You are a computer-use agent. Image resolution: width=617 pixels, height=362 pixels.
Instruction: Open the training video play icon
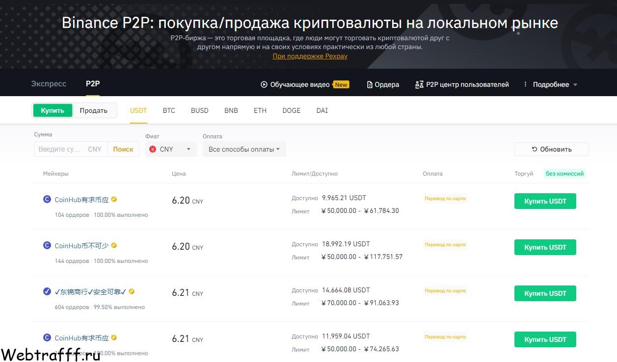pos(264,84)
